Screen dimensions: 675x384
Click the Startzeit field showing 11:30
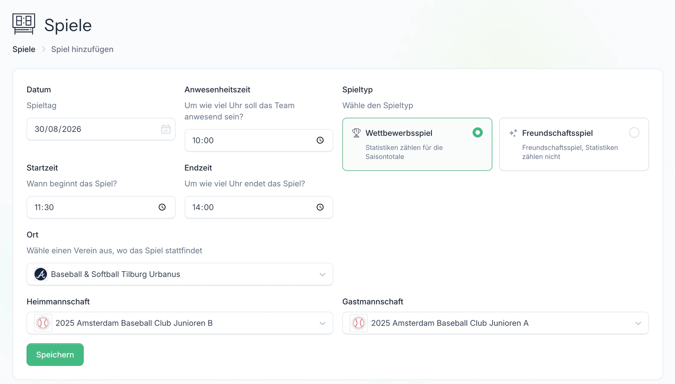pos(101,207)
